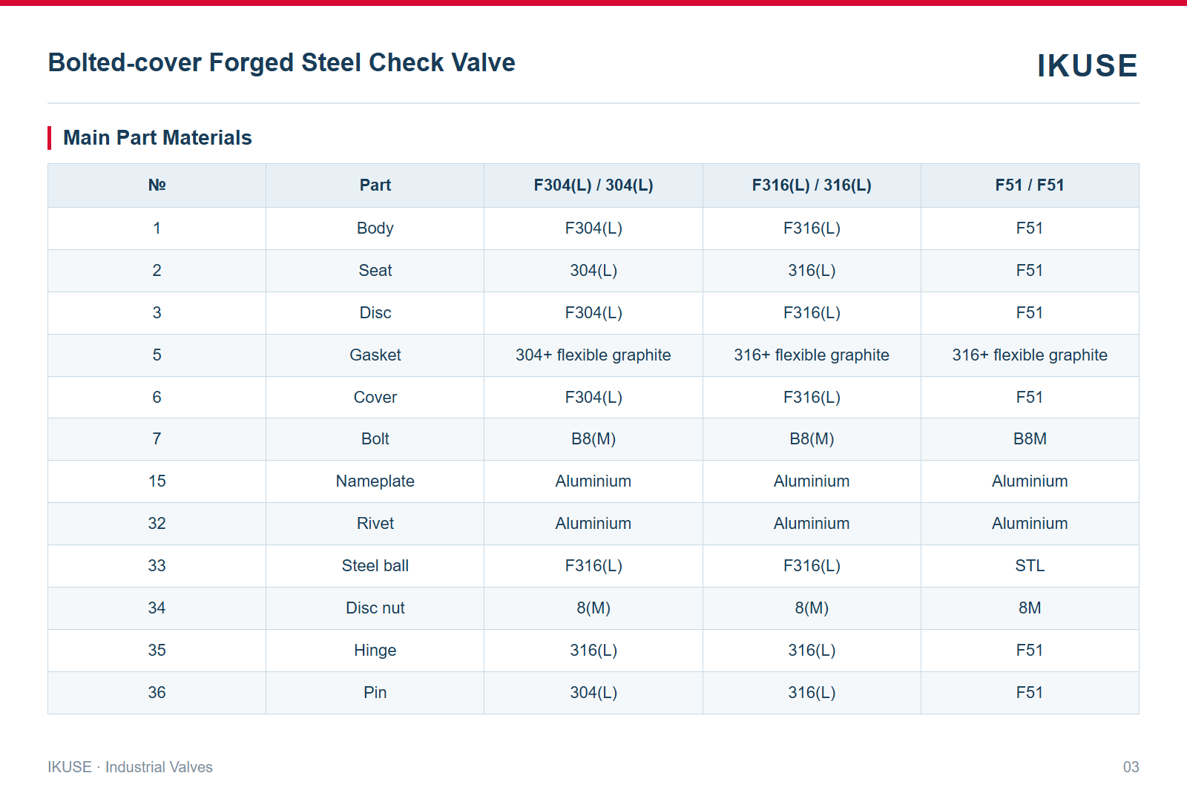Click the Body part cell
The height and width of the screenshot is (796, 1187).
pos(375,228)
